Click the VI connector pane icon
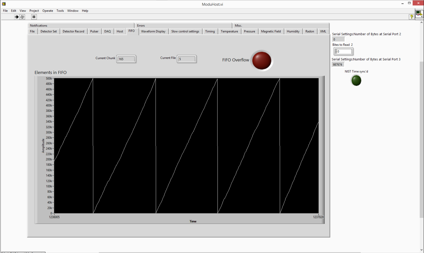This screenshot has width=424, height=253. [419, 14]
